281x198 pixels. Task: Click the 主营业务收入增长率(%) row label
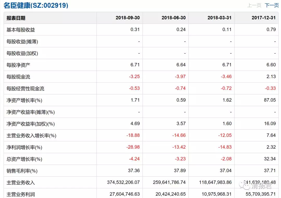31,136
